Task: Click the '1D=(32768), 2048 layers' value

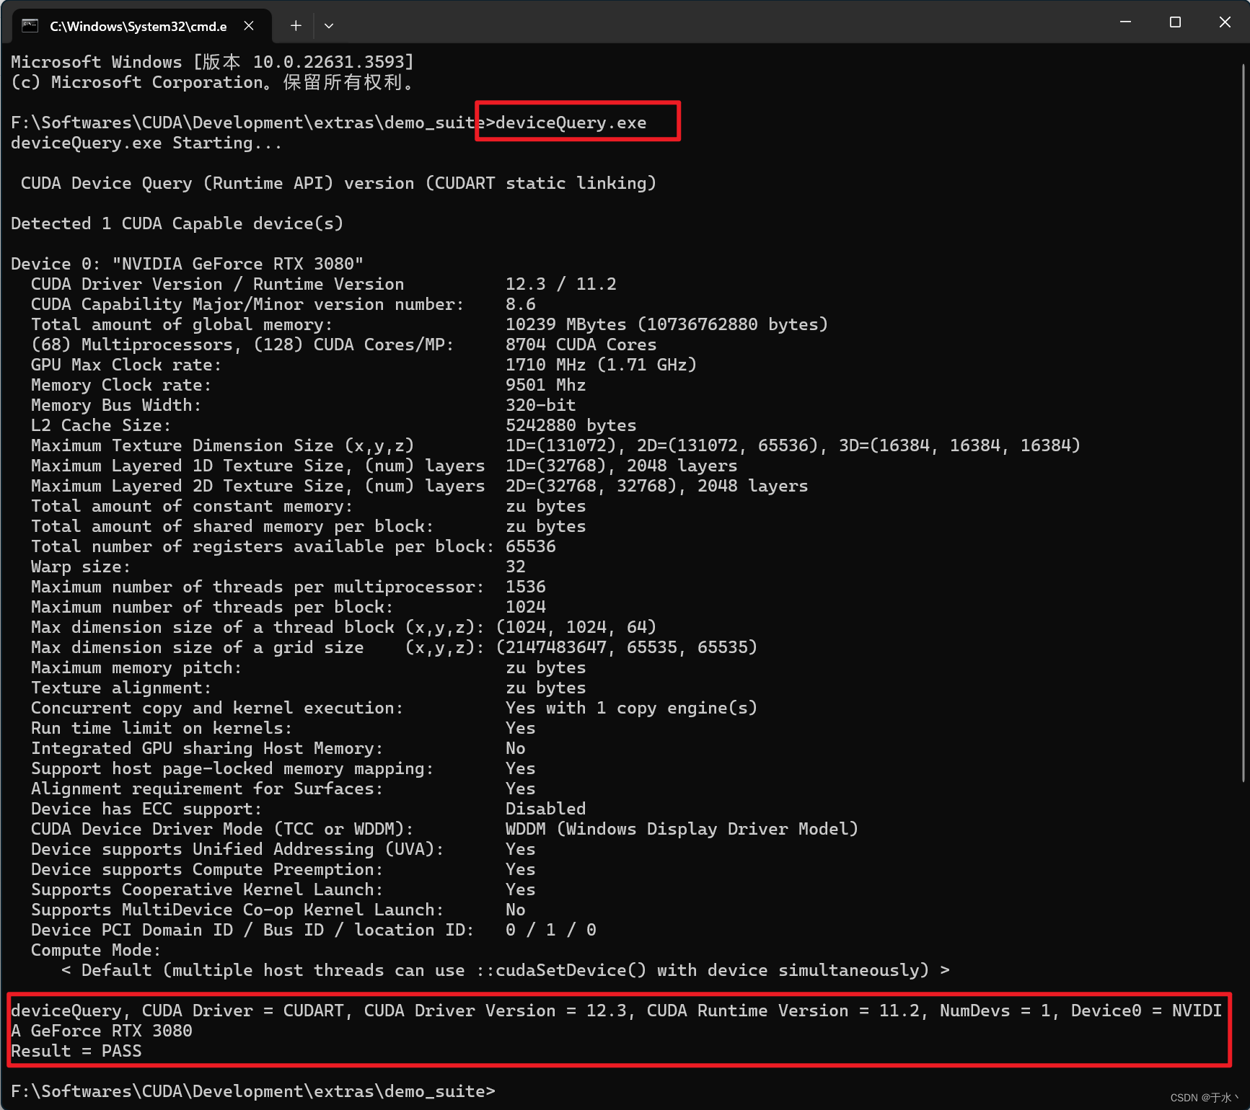Action: click(621, 466)
